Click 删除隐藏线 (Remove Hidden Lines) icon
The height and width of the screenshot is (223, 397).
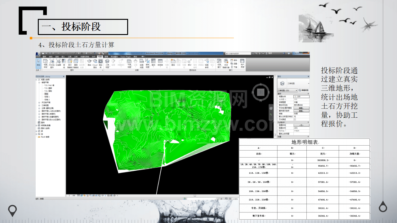coord(76,63)
